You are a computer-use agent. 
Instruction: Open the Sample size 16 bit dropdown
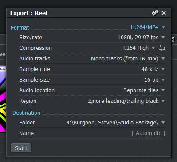tap(154, 80)
